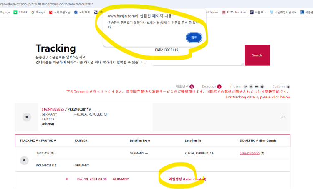The height and width of the screenshot is (189, 313).
Task: Click the round dot beside shipment header
Action: 27,117
